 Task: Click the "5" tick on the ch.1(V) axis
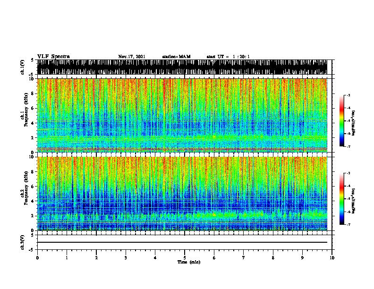coord(33,60)
